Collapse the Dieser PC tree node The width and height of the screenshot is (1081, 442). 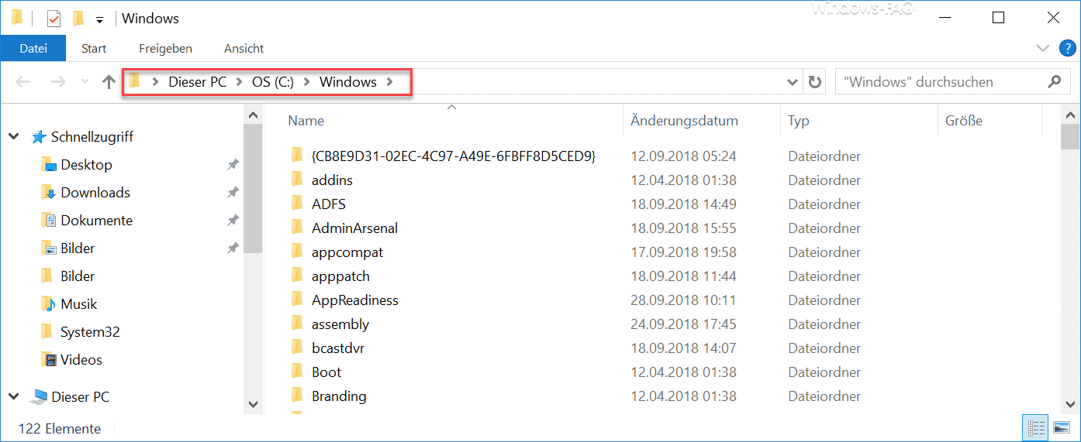(14, 397)
